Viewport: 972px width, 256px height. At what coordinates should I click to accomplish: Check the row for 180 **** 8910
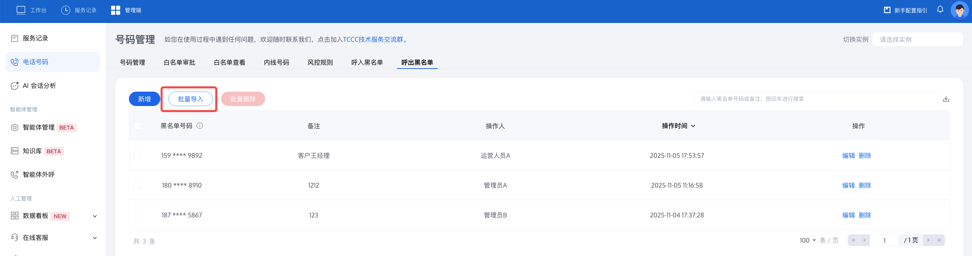(x=137, y=185)
